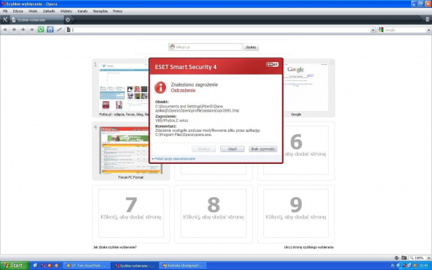Select the 'Szybkie wybieranie' tab
The height and width of the screenshot is (270, 432).
37,20
